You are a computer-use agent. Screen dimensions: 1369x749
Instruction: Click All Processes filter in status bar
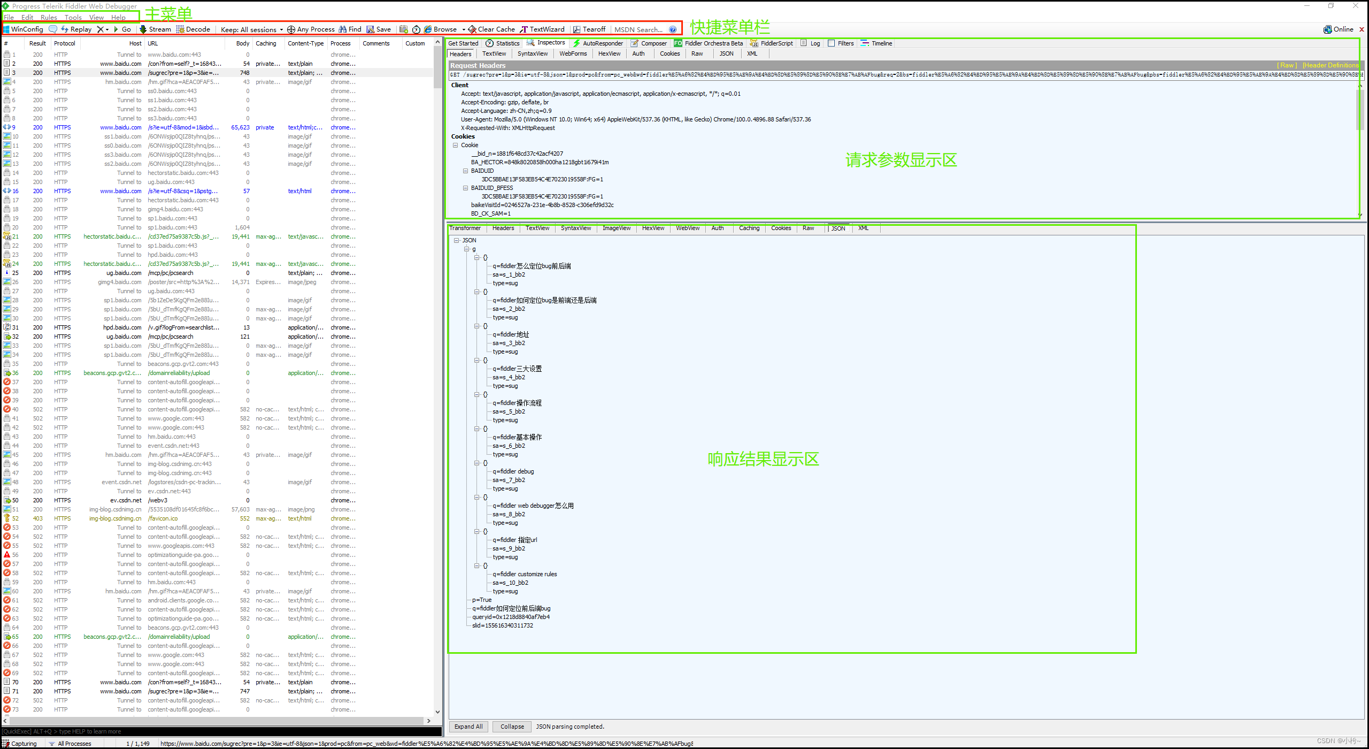pos(70,744)
